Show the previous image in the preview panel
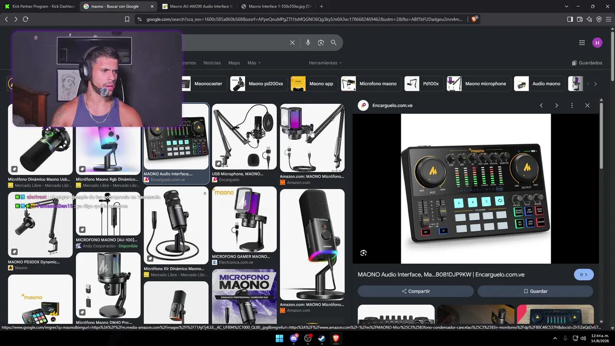615x346 pixels. click(x=541, y=105)
